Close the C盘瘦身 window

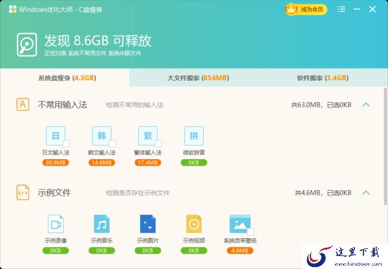pyautogui.click(x=372, y=10)
